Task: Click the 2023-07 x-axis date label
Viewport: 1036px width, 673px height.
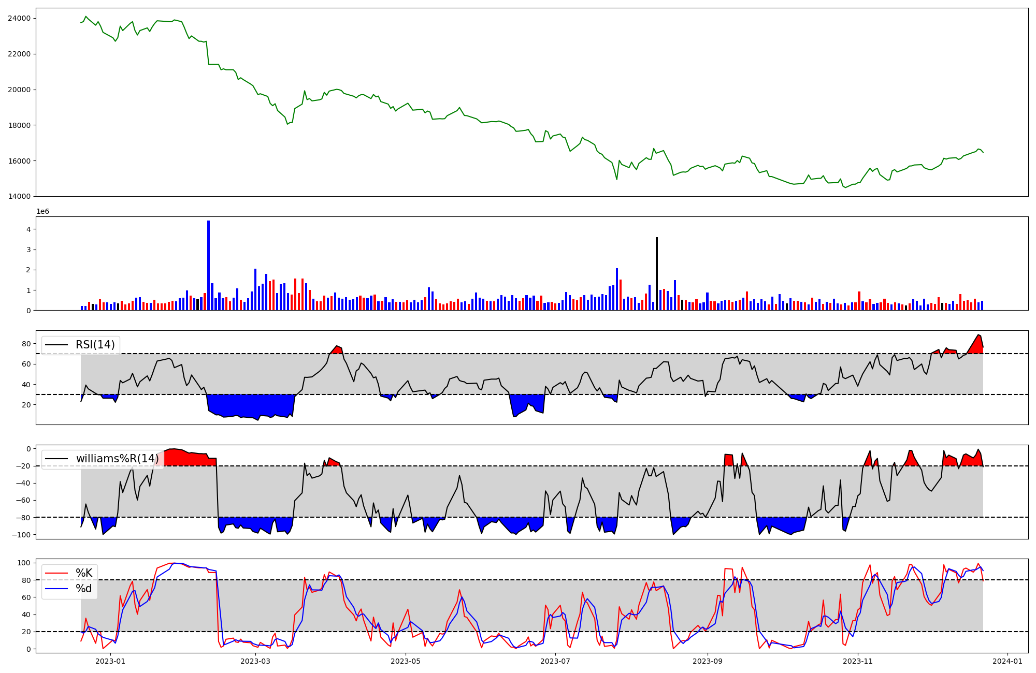Action: [x=555, y=661]
